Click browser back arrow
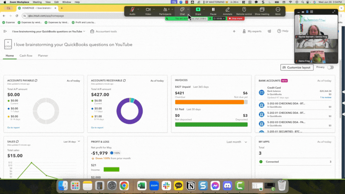Image resolution: width=345 pixels, height=194 pixels. click(4, 16)
